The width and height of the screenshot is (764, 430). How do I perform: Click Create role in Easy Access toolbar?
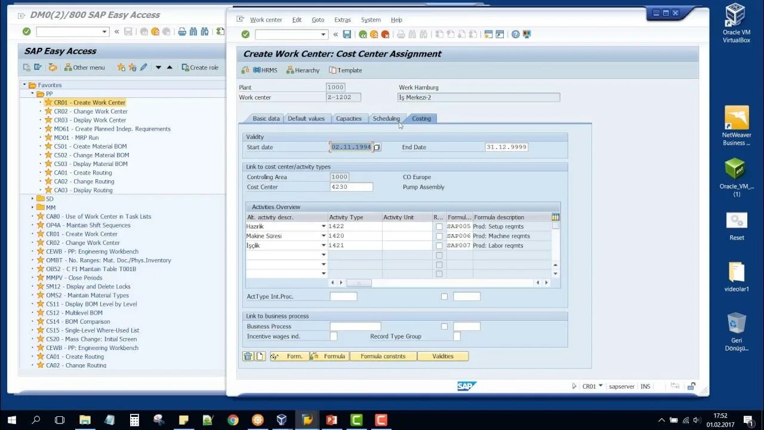click(199, 67)
